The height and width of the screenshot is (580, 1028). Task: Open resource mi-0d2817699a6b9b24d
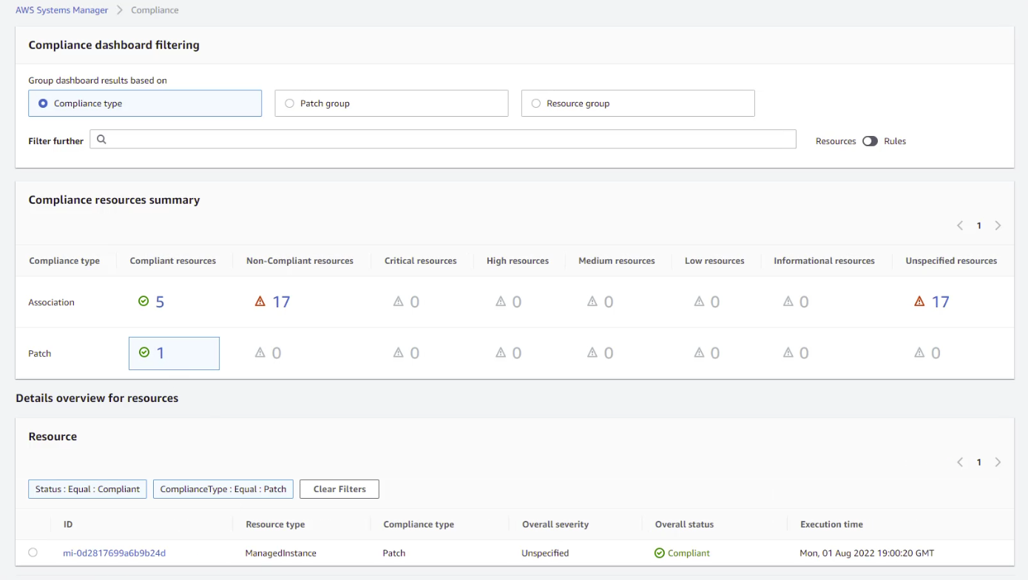(115, 552)
